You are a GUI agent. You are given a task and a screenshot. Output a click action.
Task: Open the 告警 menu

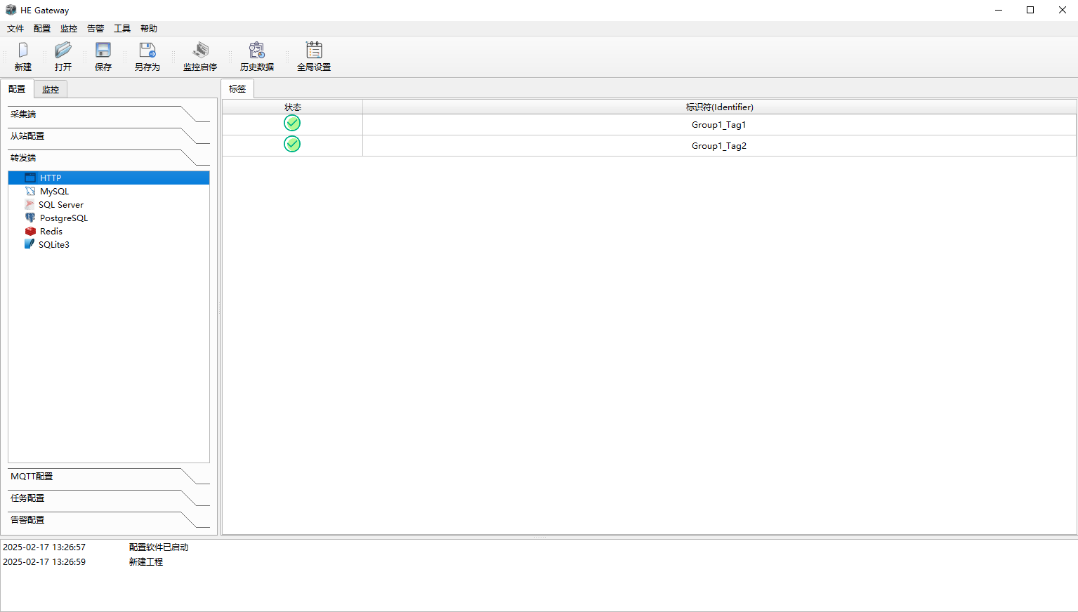(96, 29)
